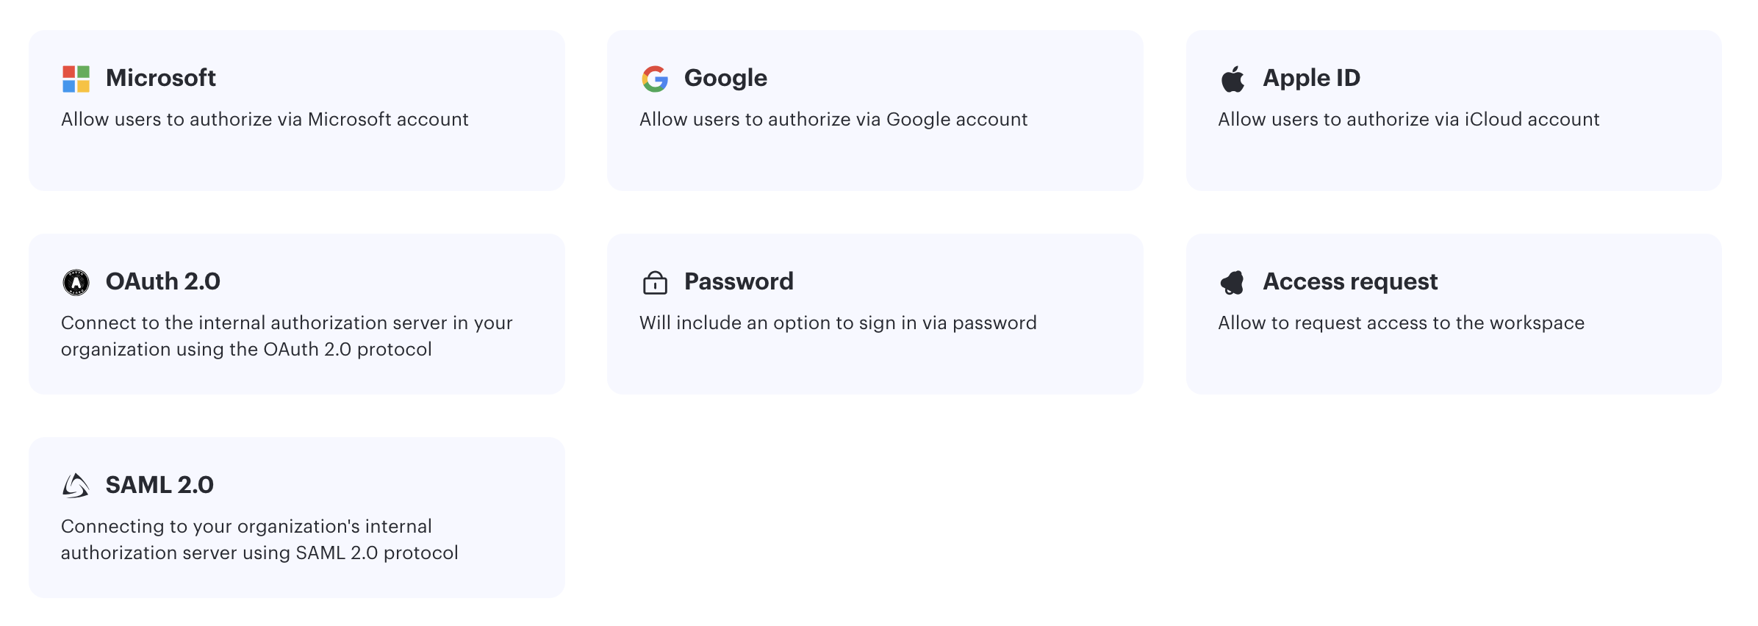Click the SAML 2.0 triangular logo icon
1758x626 pixels.
point(76,486)
